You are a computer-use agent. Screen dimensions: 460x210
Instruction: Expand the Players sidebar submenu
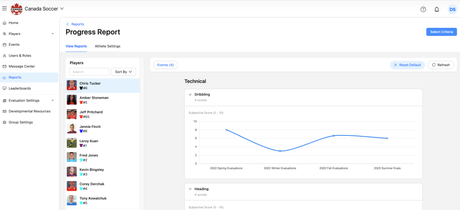point(53,34)
